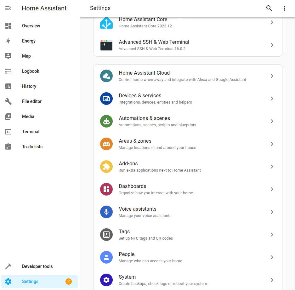This screenshot has width=295, height=290.
Task: Collapse the sidebar menu icon
Action: pos(8,8)
